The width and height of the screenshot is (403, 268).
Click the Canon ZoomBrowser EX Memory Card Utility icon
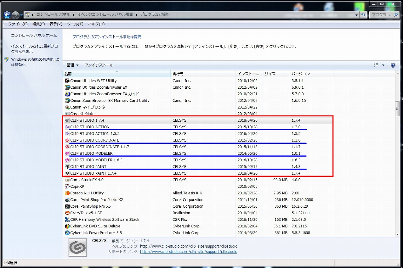coord(67,101)
